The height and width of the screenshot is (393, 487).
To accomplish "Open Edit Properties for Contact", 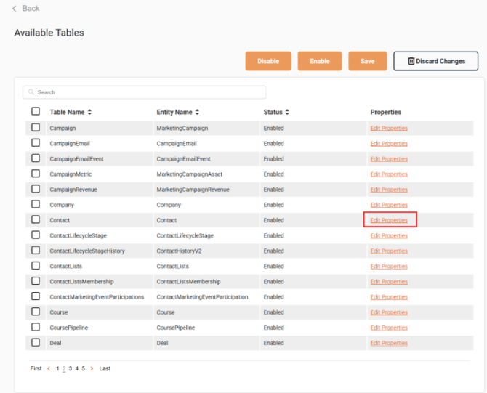I will point(389,220).
